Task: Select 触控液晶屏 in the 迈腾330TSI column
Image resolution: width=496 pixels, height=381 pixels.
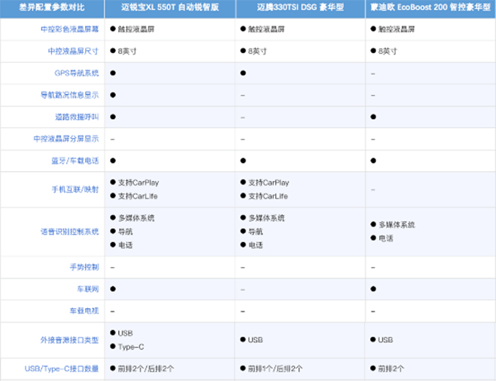Action: pos(266,30)
